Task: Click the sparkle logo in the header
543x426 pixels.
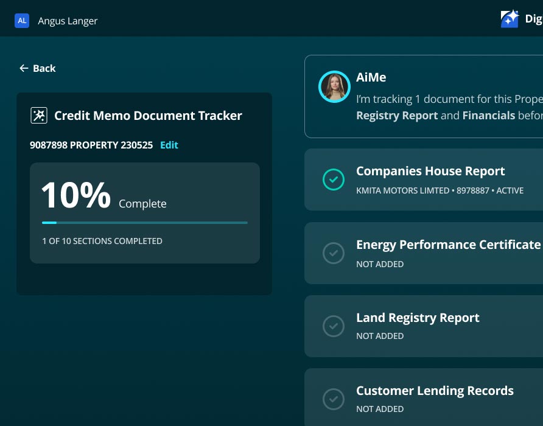Action: click(x=510, y=19)
